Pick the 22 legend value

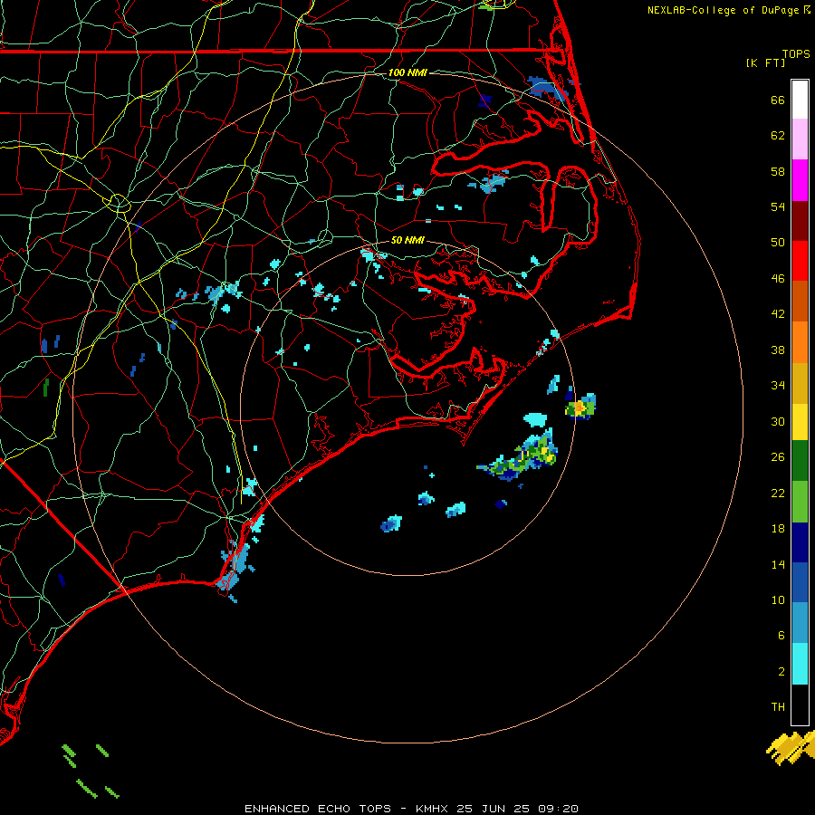point(778,493)
